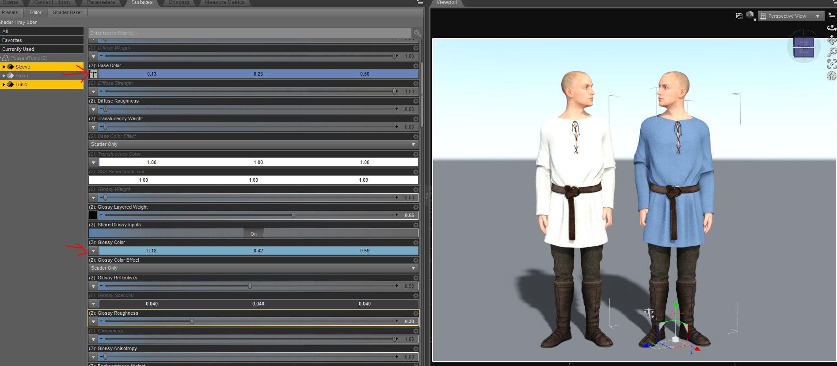Select the Tunic surface
Image resolution: width=837 pixels, height=366 pixels.
[x=42, y=84]
